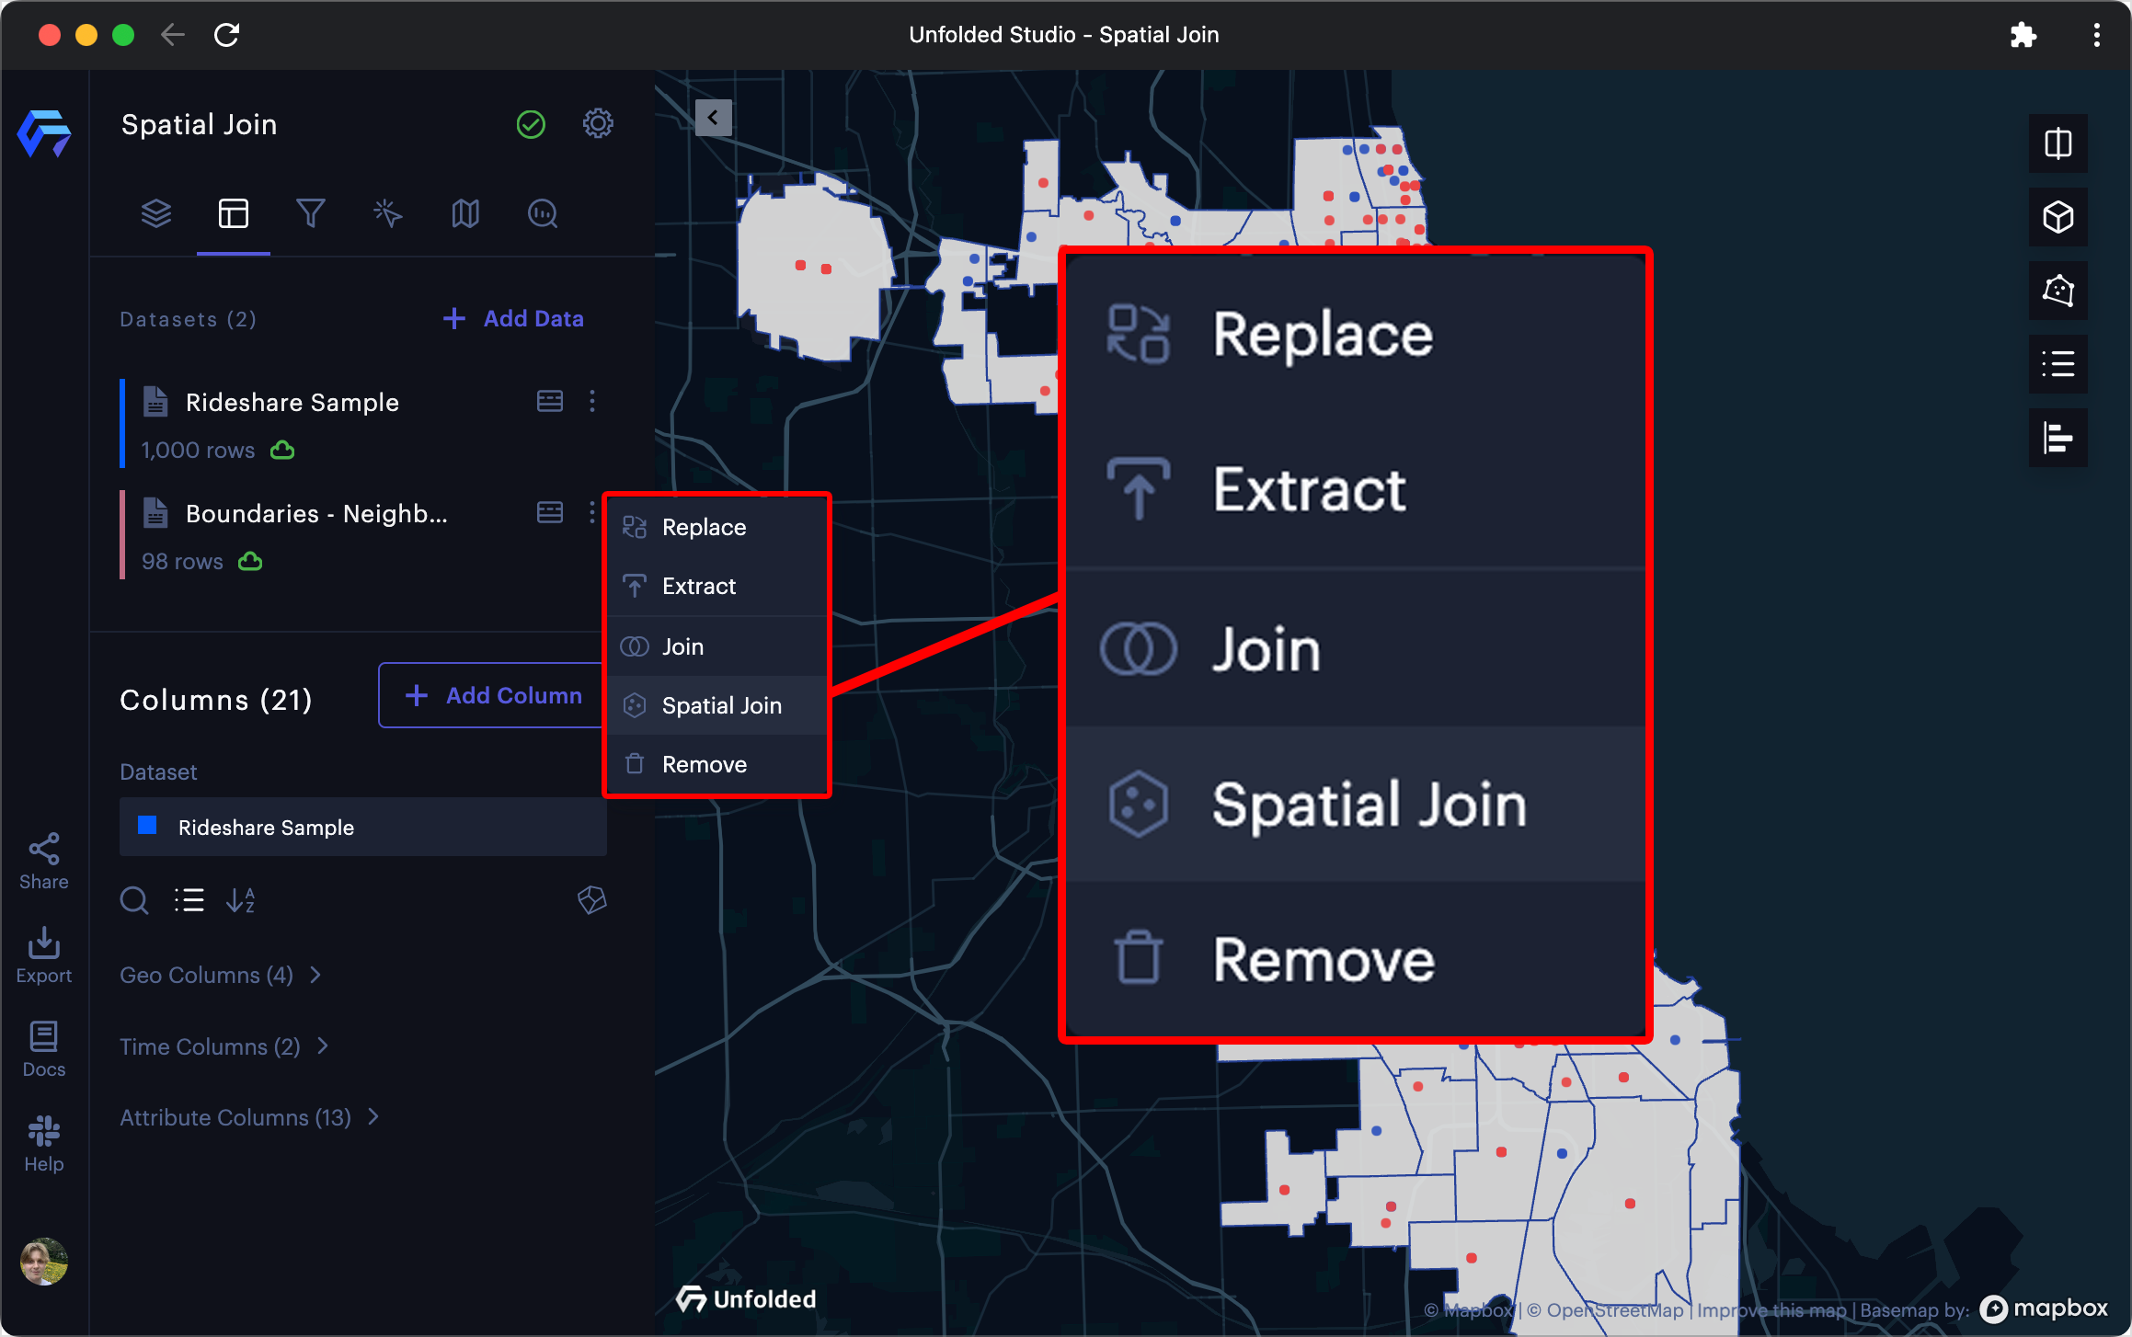
Task: Click cloud icon next to 98 rows
Action: click(250, 561)
